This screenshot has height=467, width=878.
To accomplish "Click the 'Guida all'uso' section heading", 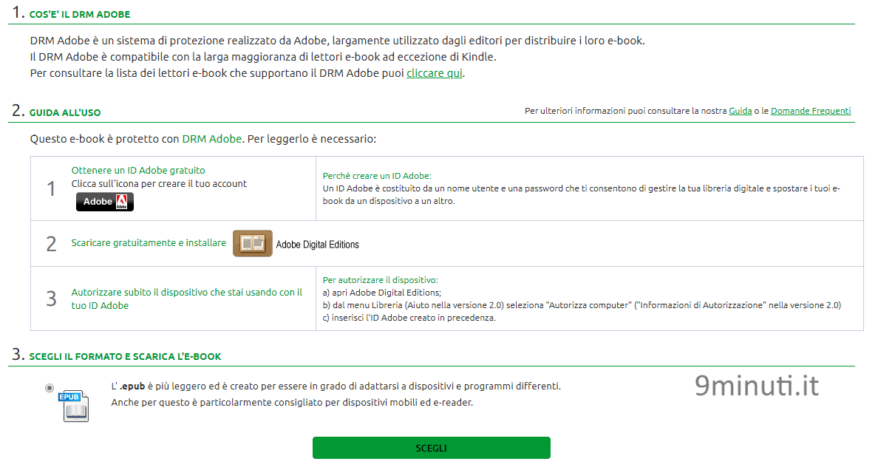I will point(65,112).
